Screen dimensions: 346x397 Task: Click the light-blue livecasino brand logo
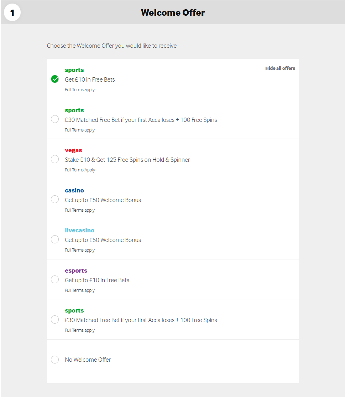pyautogui.click(x=80, y=230)
